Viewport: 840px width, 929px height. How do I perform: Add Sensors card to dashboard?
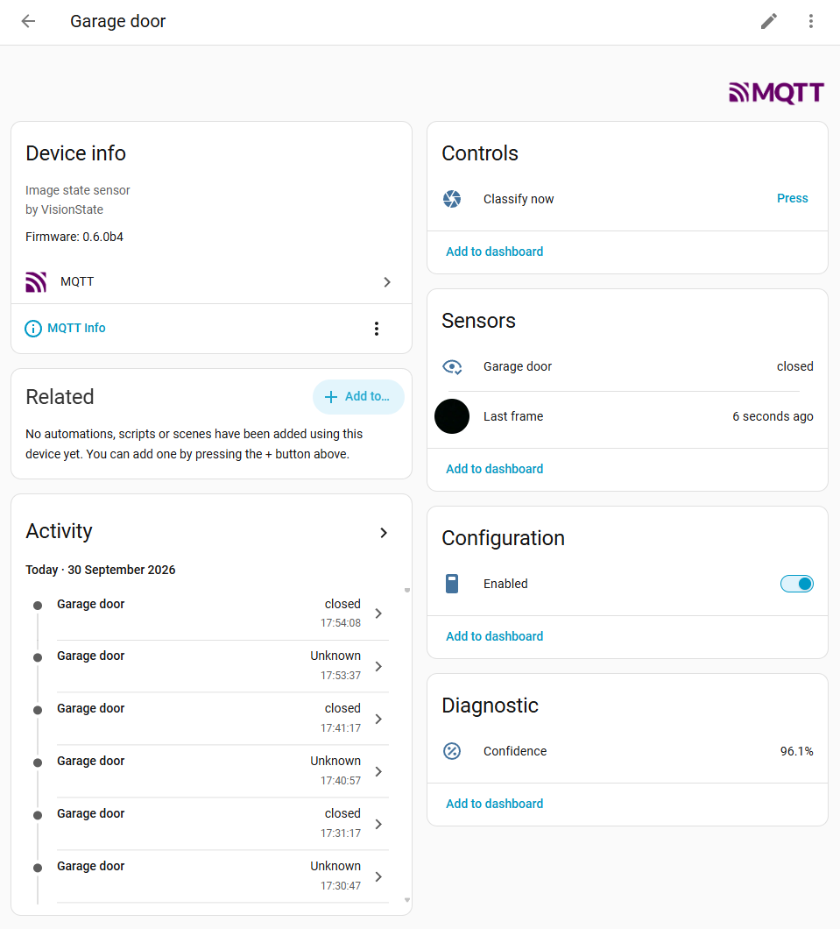tap(494, 469)
